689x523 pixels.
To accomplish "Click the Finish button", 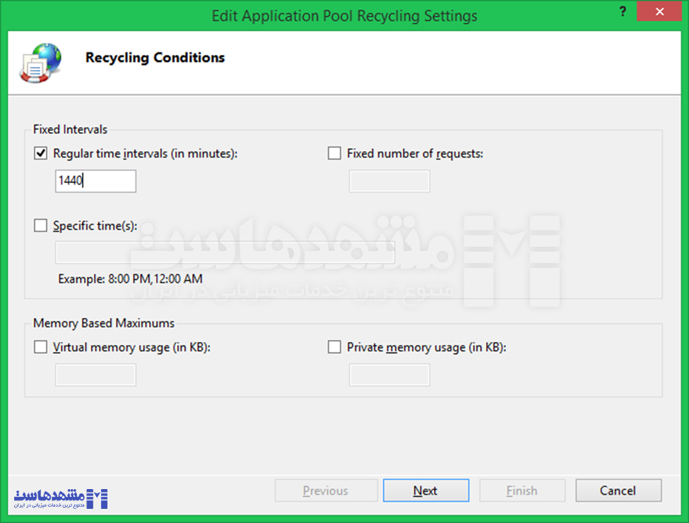I will click(x=522, y=490).
